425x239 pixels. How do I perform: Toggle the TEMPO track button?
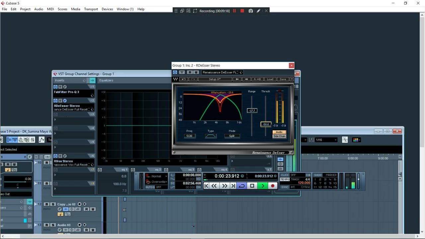pyautogui.click(x=285, y=179)
